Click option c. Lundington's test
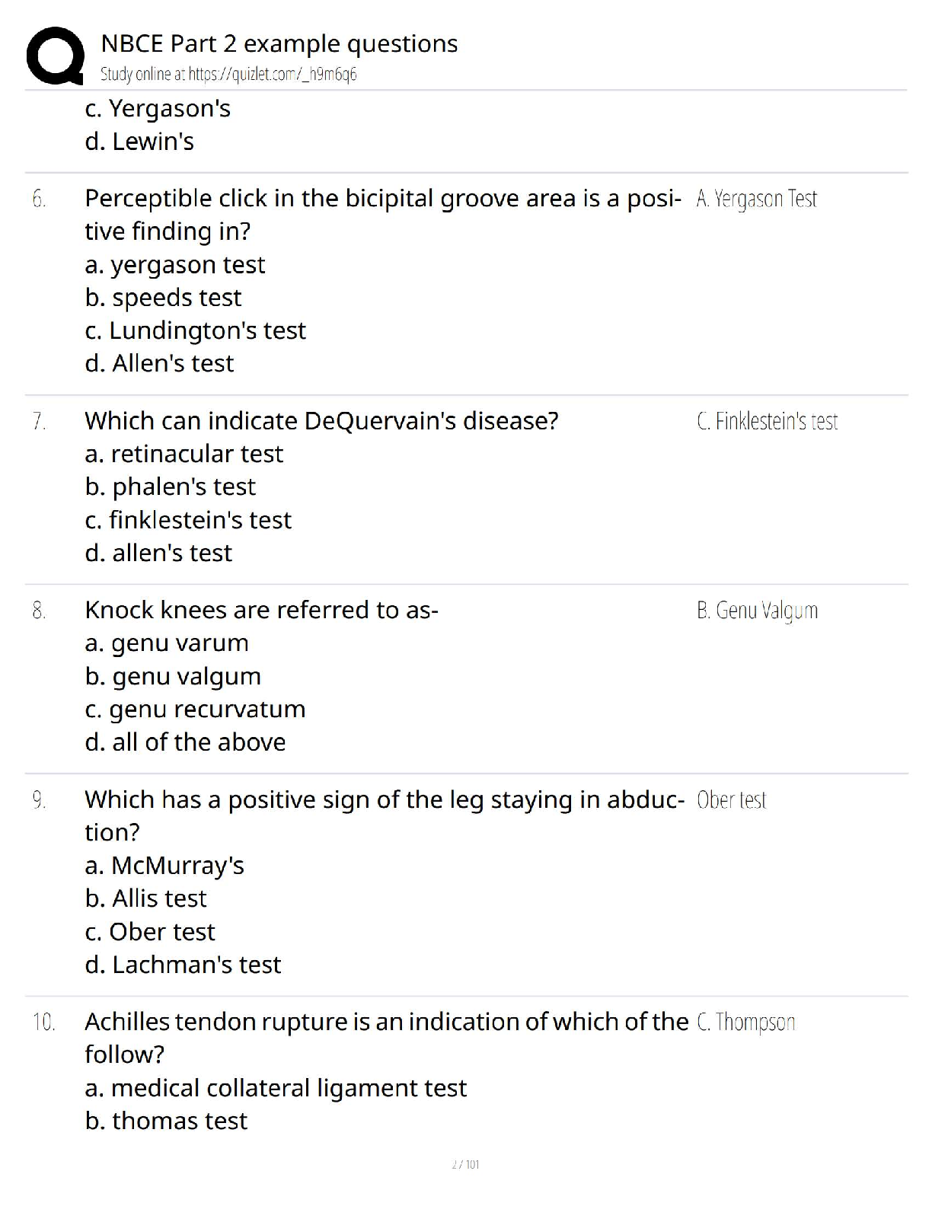Viewport: 932px width, 1206px height. pos(195,330)
